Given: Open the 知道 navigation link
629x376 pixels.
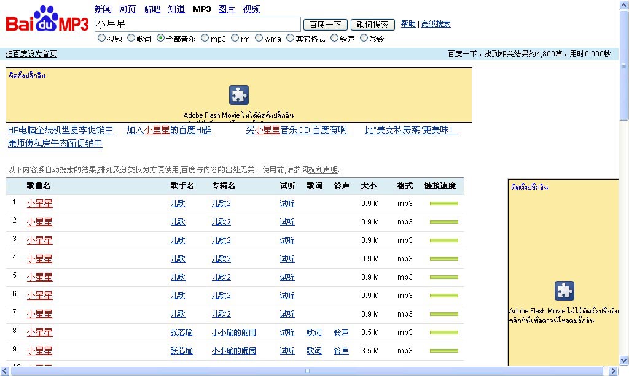Looking at the screenshot, I should tap(176, 9).
